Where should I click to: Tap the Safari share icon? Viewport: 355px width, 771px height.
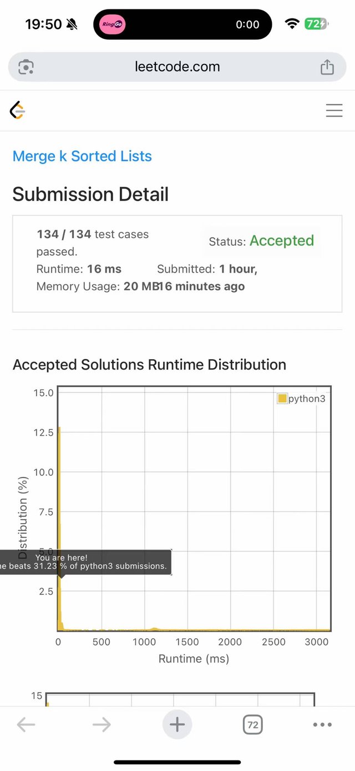[327, 67]
